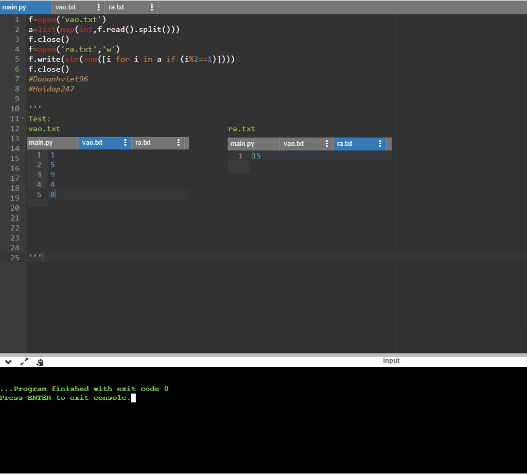This screenshot has width=527, height=474.
Task: Click the comment #Daoanhviet96
Action: point(58,79)
